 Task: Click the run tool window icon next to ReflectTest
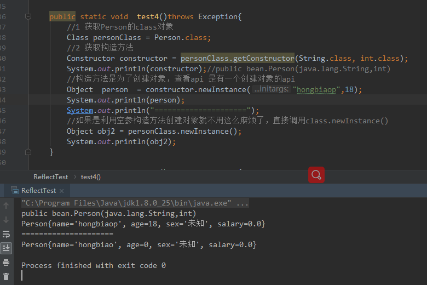(x=15, y=190)
